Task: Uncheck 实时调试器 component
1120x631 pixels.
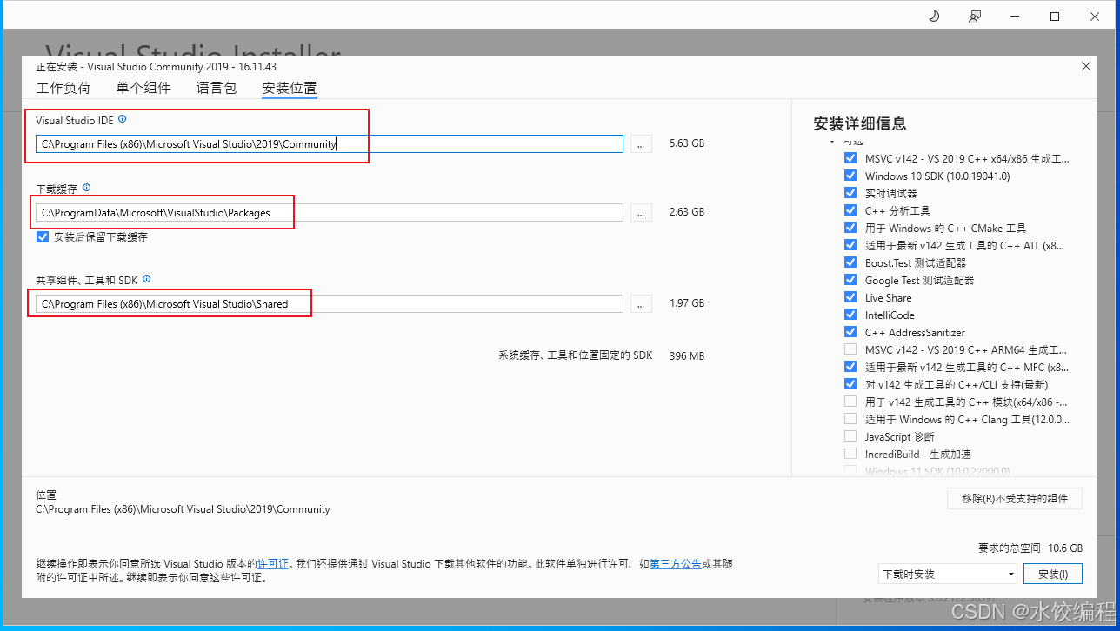Action: (850, 193)
